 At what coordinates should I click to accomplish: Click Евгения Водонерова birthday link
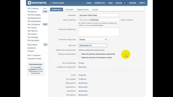(x=36, y=70)
